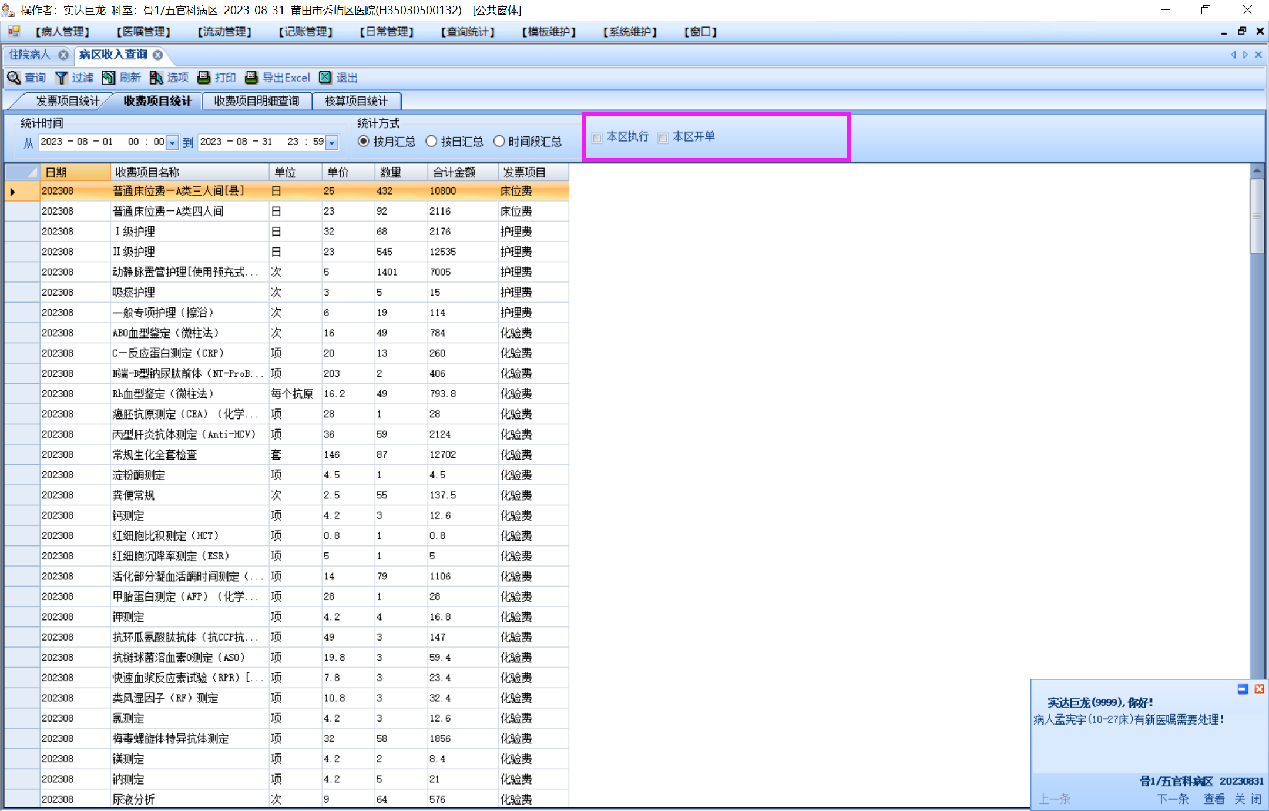Image resolution: width=1269 pixels, height=811 pixels.
Task: Click the 下一条 link in the popup
Action: pos(1173,799)
